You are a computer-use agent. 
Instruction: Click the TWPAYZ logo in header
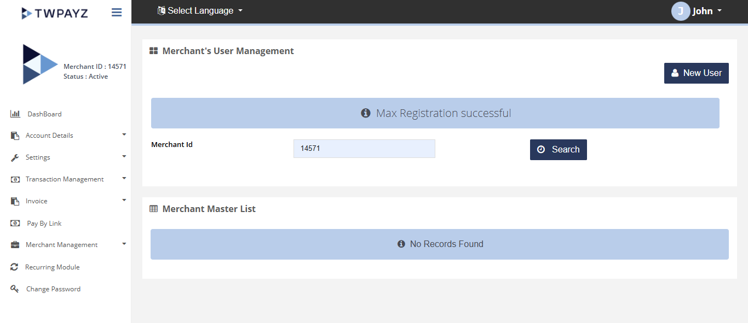54,13
